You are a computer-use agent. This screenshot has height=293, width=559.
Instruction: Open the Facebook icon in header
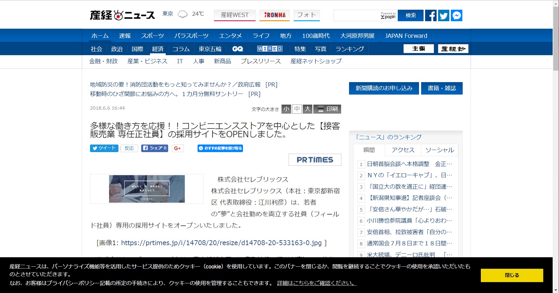coord(431,15)
